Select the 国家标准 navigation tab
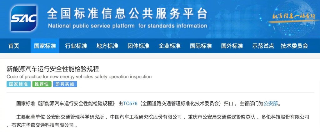 (x=45, y=46)
